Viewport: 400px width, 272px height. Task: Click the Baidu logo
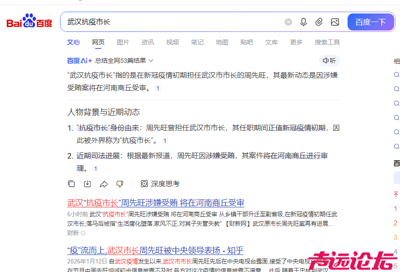[x=29, y=21]
